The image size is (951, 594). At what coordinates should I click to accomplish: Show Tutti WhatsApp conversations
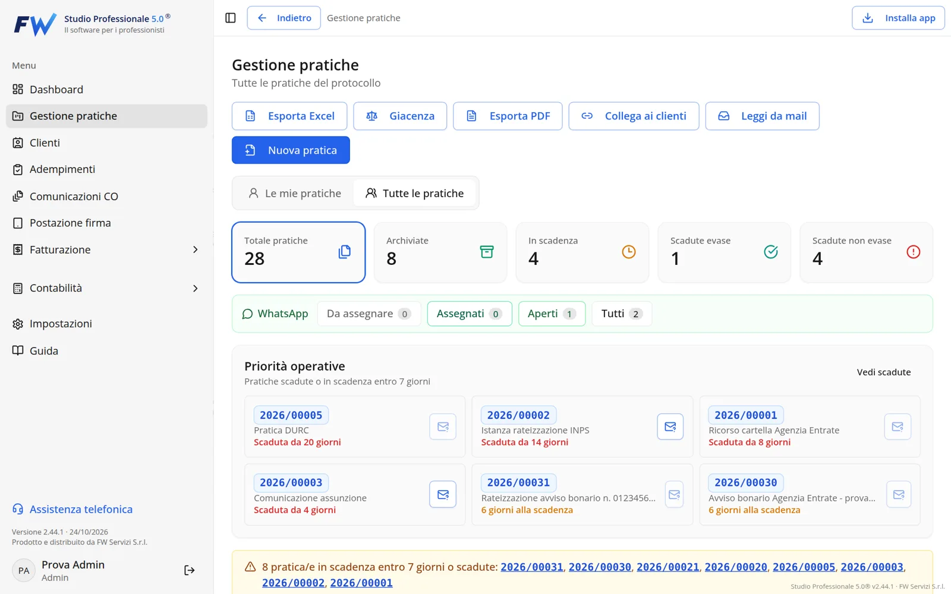(622, 314)
